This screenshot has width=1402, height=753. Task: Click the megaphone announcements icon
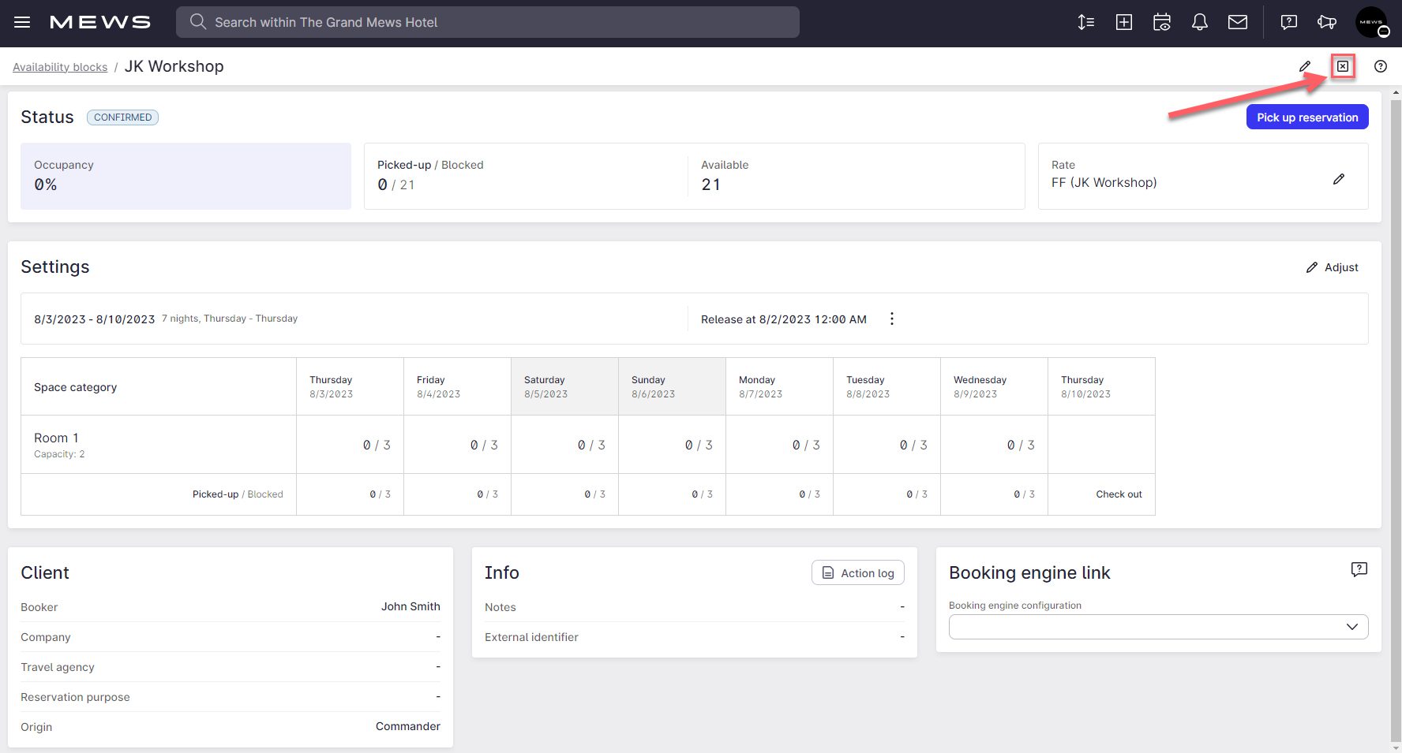pyautogui.click(x=1326, y=22)
